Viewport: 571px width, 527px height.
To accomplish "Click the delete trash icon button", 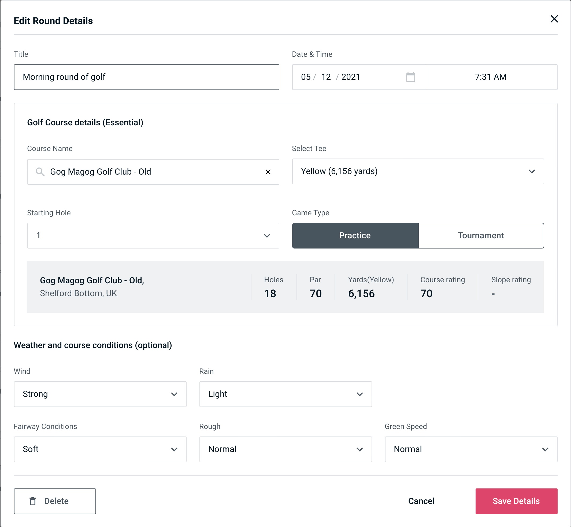I will click(34, 501).
